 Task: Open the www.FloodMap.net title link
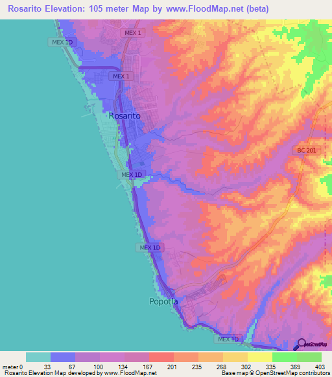[x=205, y=8]
